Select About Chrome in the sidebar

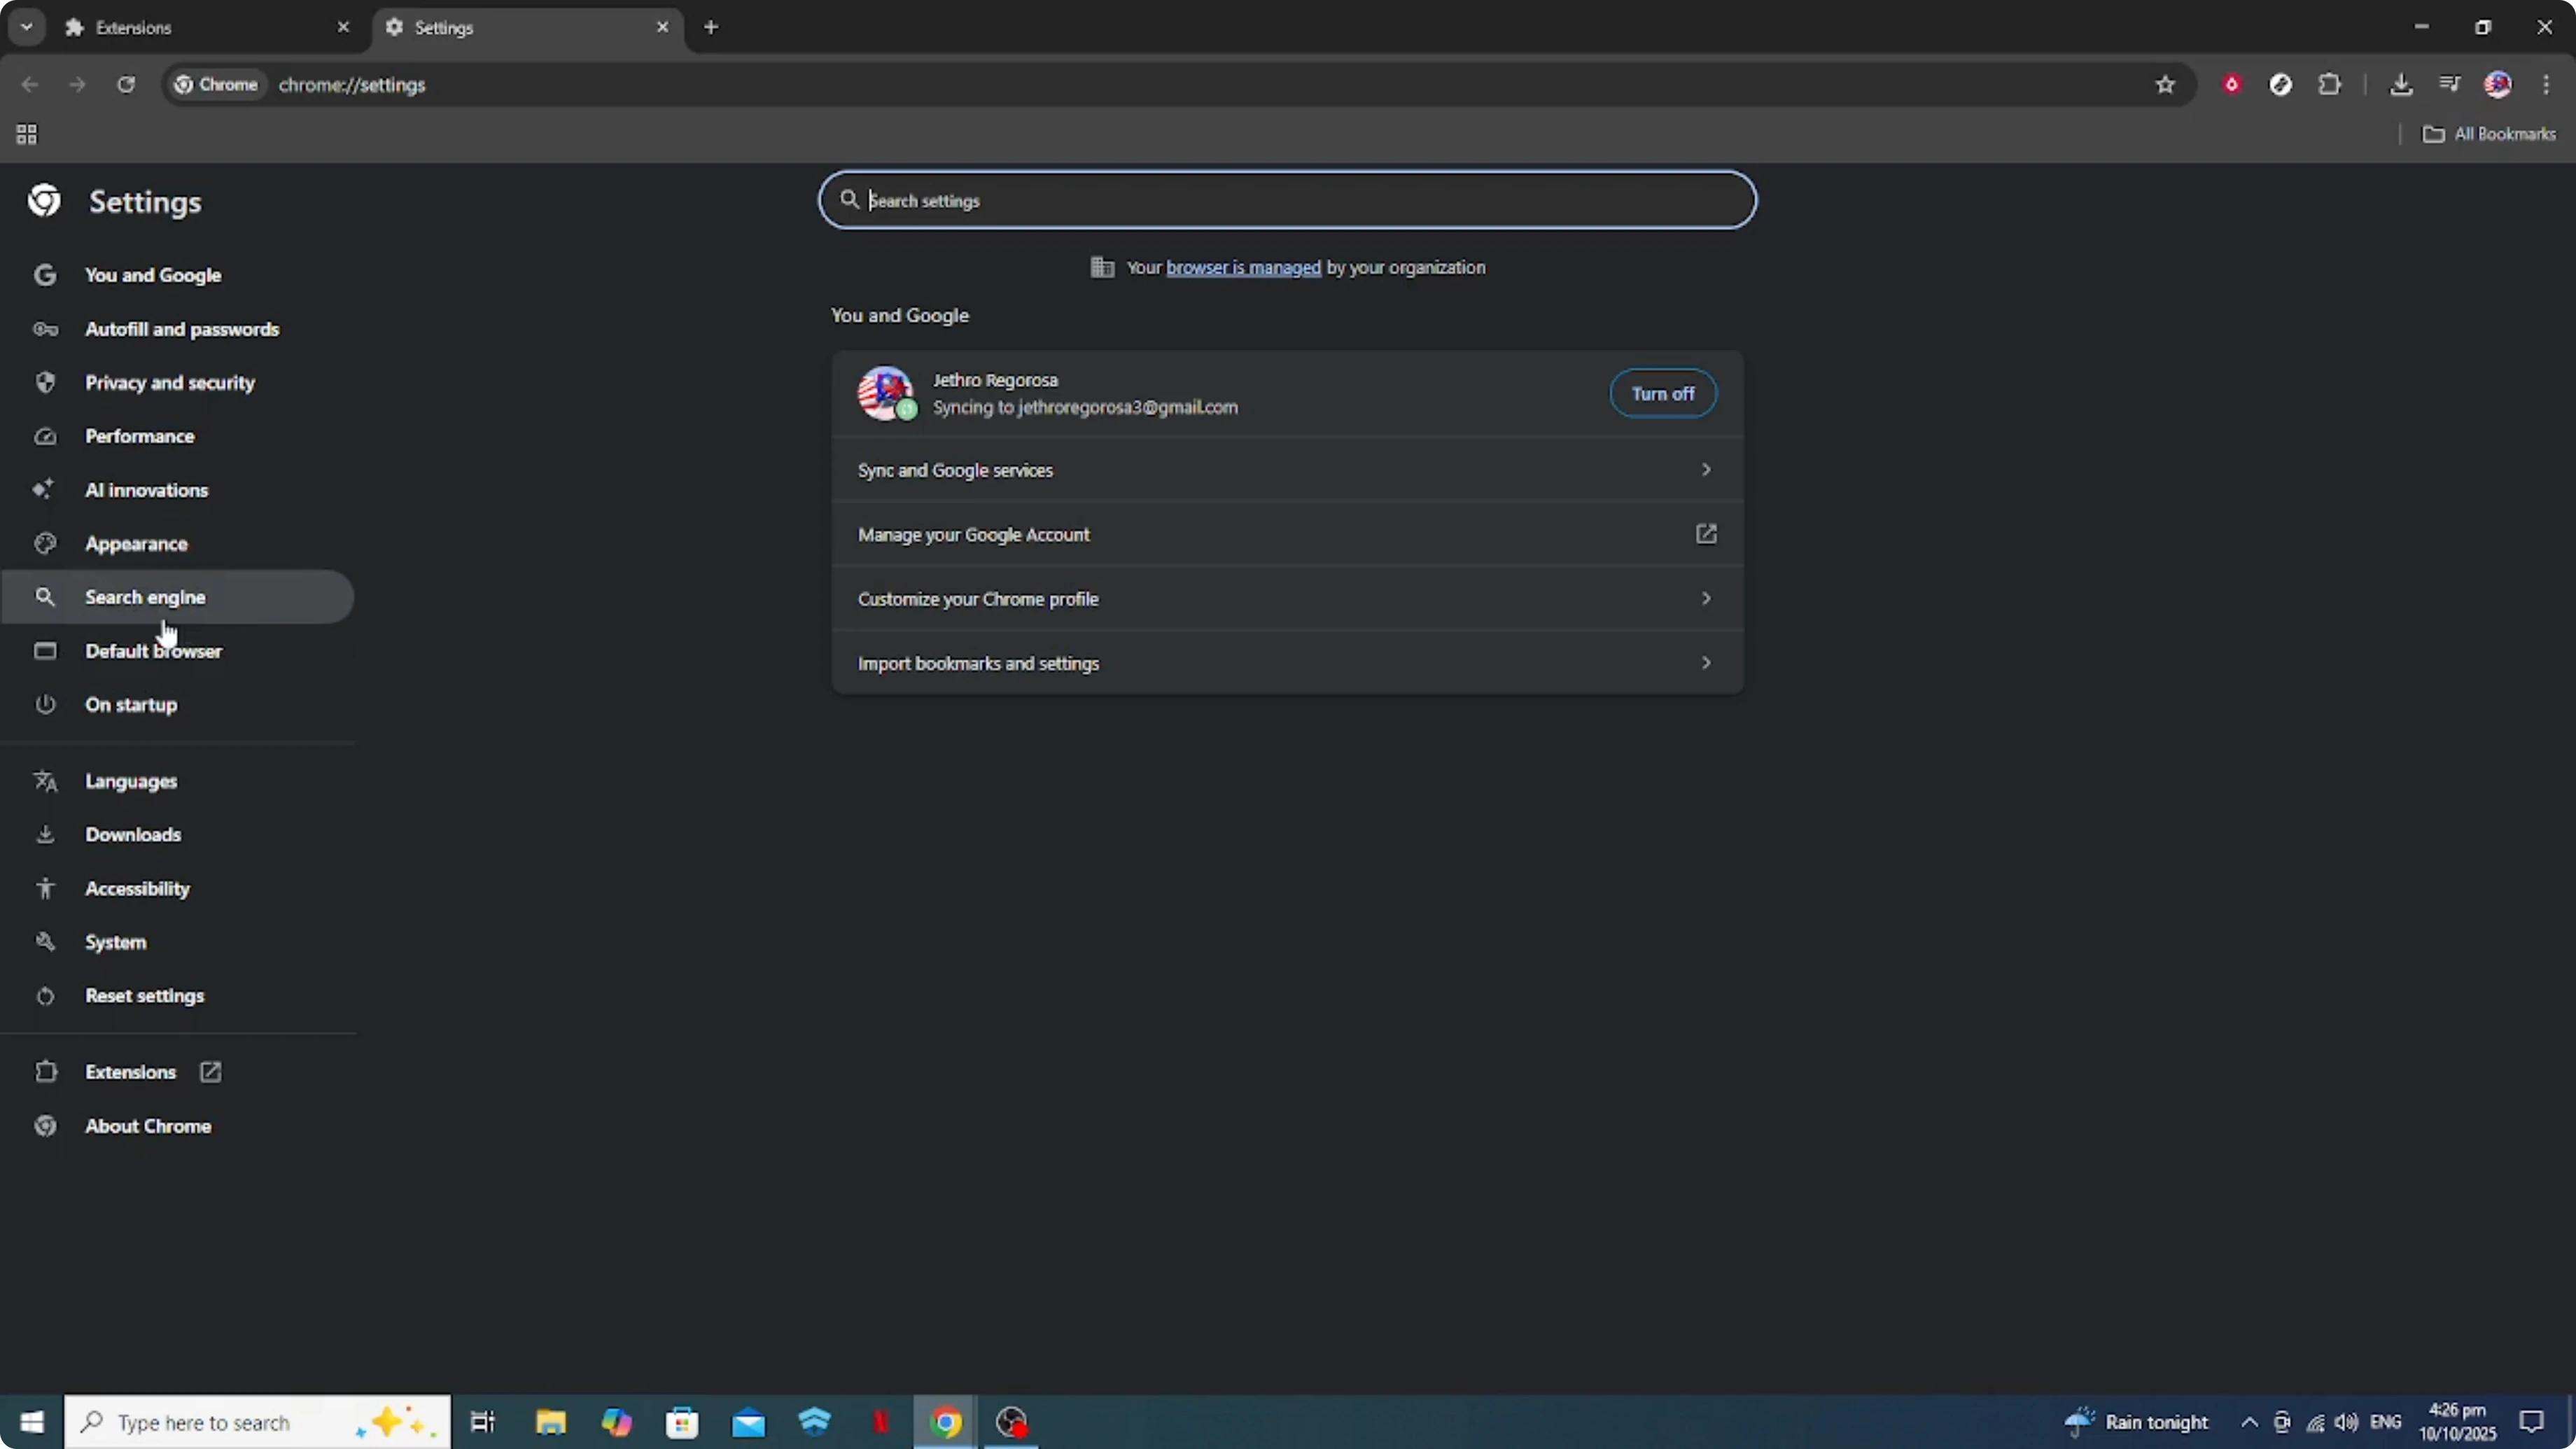coord(147,1126)
